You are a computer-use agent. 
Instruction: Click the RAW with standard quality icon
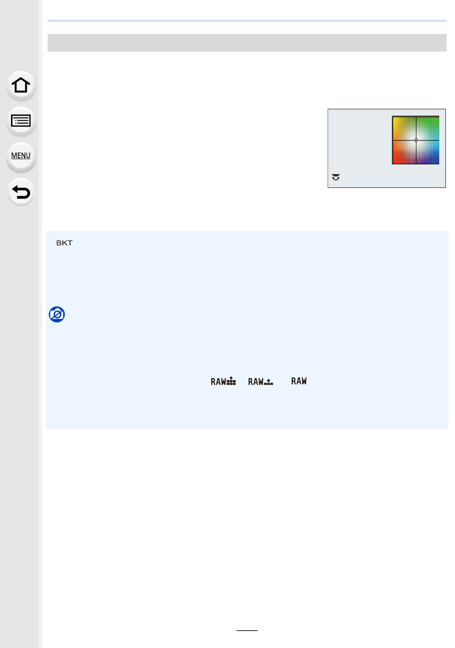261,382
